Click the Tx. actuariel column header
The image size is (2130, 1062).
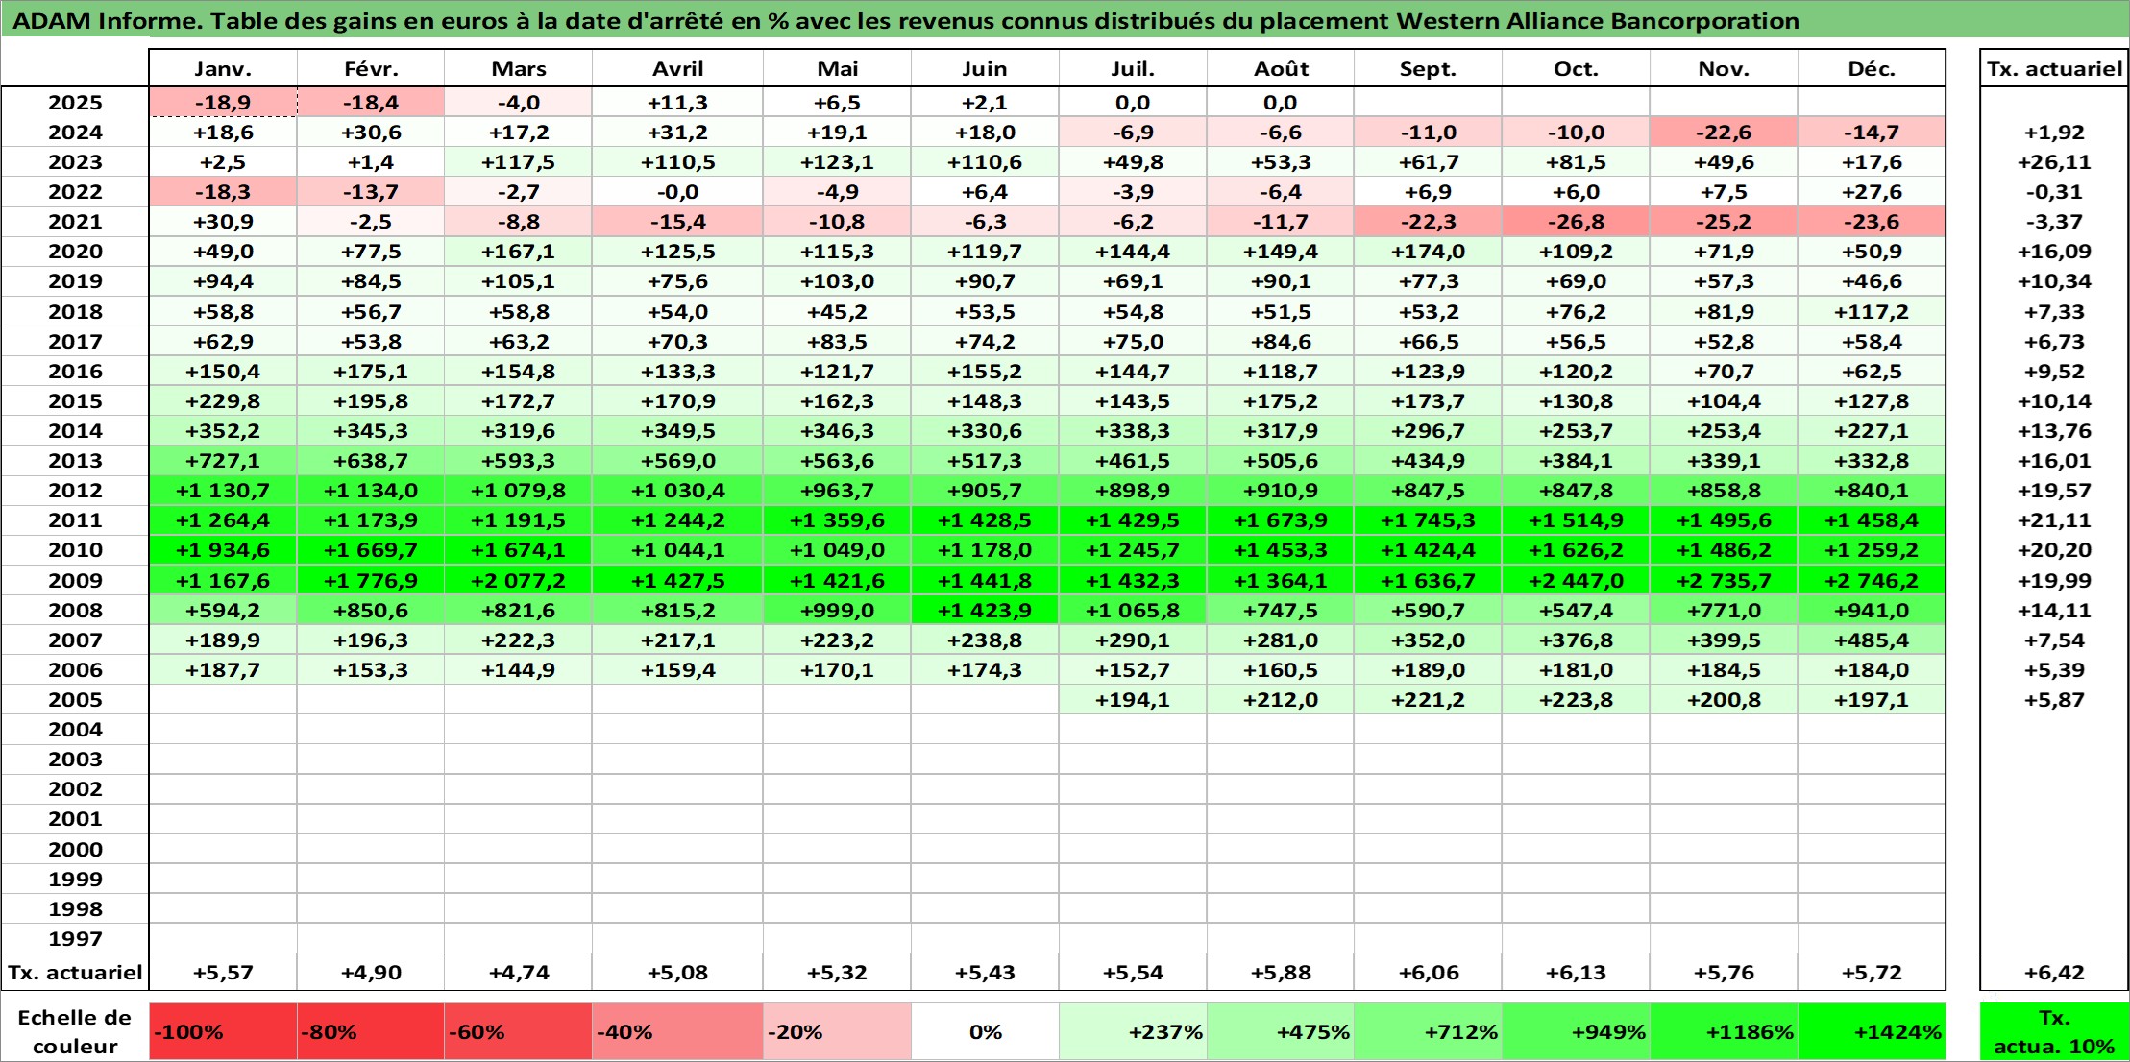pos(2054,69)
